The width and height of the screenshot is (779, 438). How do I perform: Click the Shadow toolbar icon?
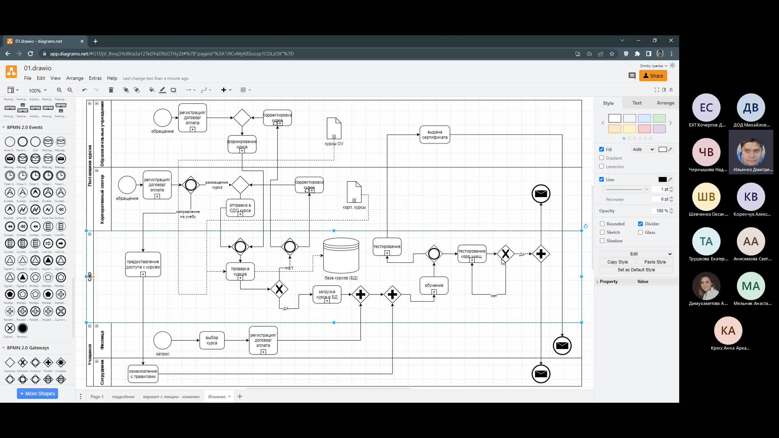[173, 90]
